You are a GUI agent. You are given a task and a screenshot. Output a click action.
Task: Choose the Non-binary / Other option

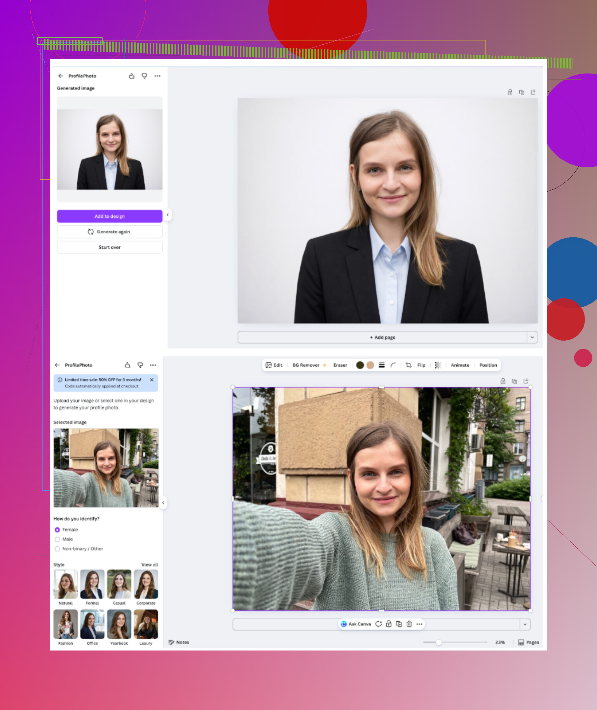[58, 549]
